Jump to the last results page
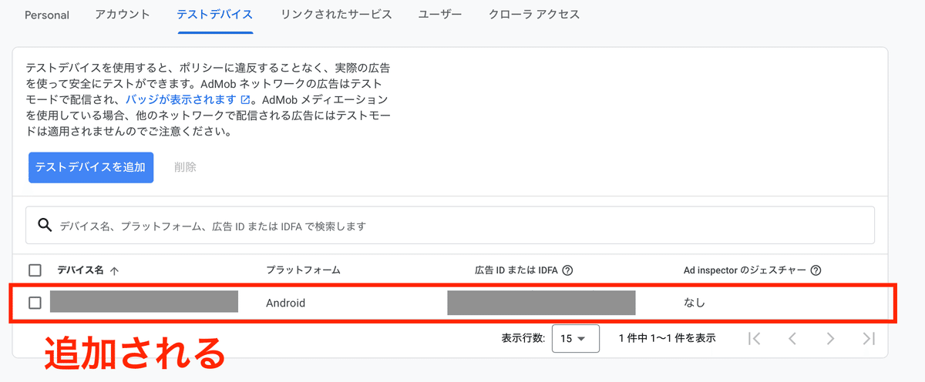 (x=869, y=338)
